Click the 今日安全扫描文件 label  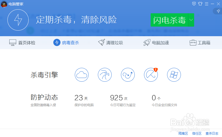point(164,105)
